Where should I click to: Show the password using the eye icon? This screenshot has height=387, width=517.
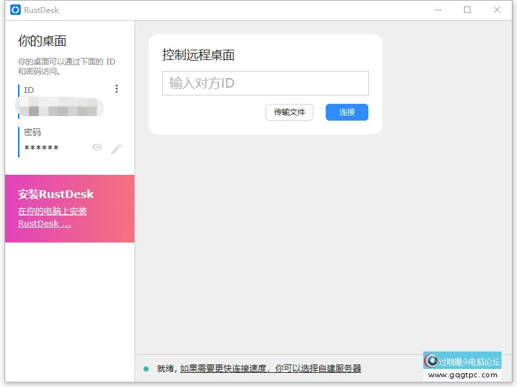click(x=97, y=147)
